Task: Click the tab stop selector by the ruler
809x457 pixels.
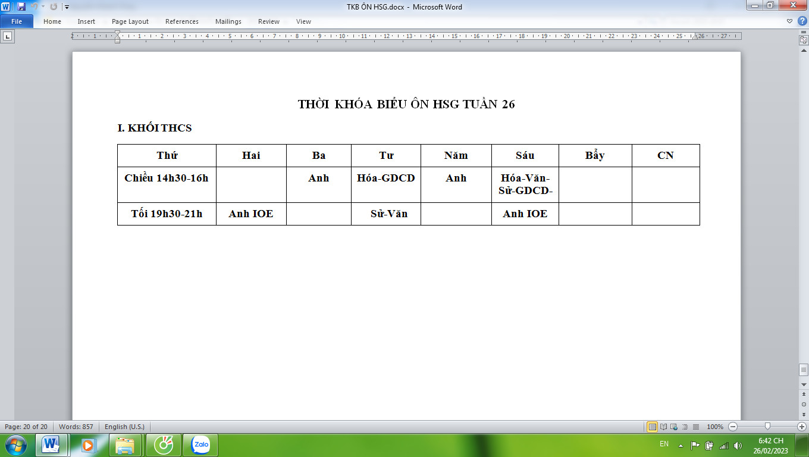Action: point(8,36)
